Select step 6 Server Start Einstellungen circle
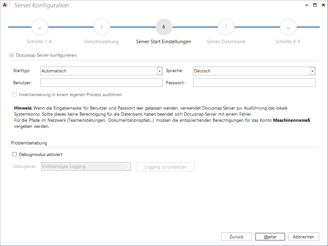This screenshot has height=246, width=328. click(x=164, y=27)
